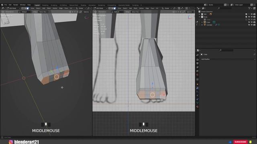Open the Object Data mesh tab icon
The width and height of the screenshot is (257, 144).
click(x=198, y=103)
